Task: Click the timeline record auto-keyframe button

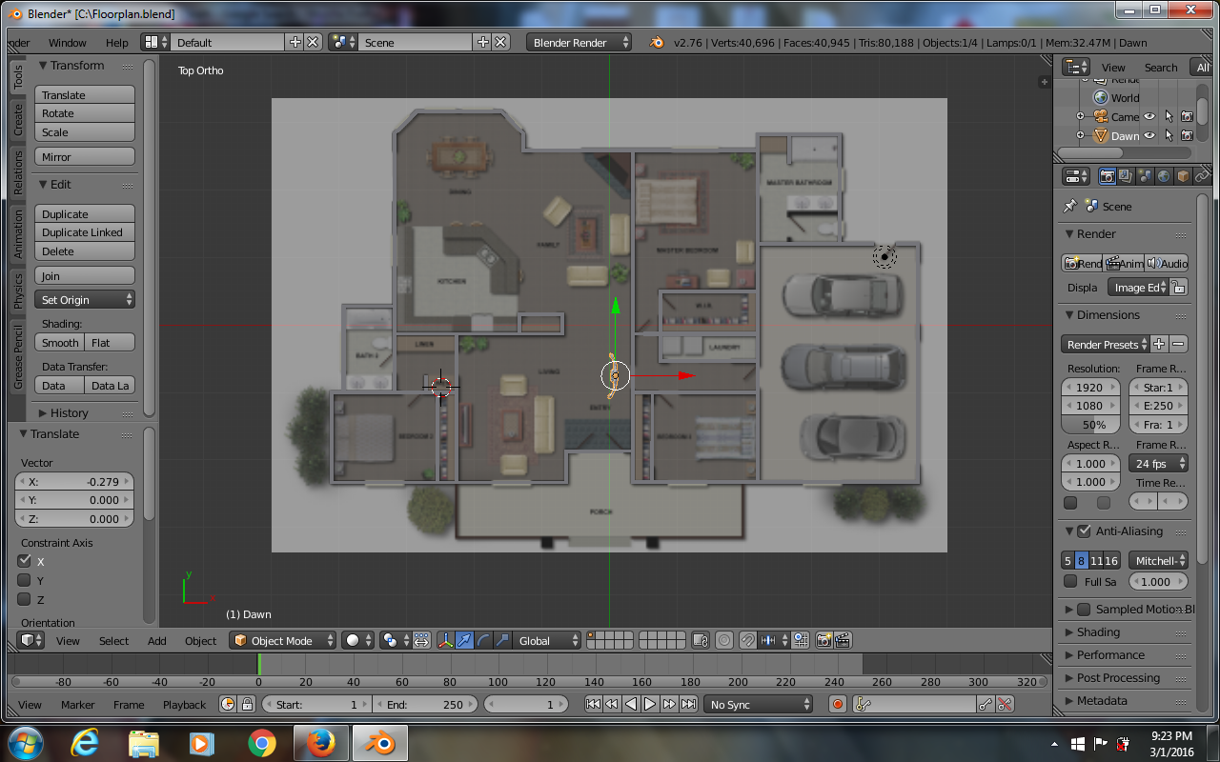Action: 838,705
